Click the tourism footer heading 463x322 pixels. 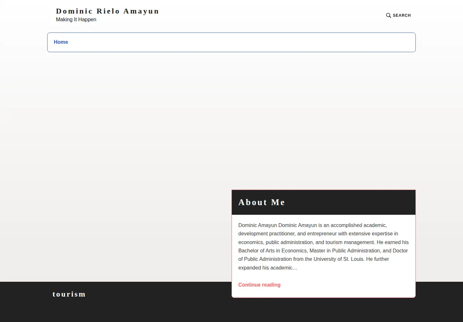69,294
